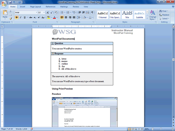
Task: Cut the selection with scissors icon
Action: coord(10,11)
